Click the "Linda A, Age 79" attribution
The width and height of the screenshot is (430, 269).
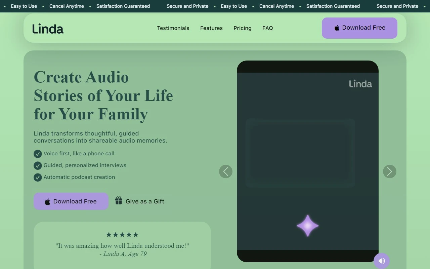point(123,254)
